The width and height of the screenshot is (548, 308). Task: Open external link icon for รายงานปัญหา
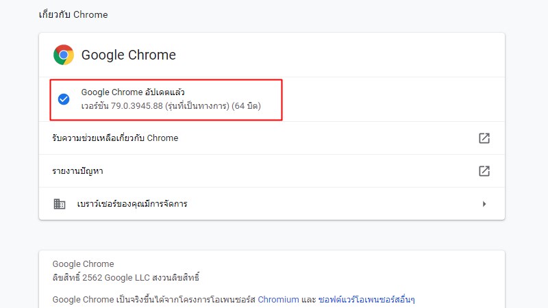[x=484, y=171]
